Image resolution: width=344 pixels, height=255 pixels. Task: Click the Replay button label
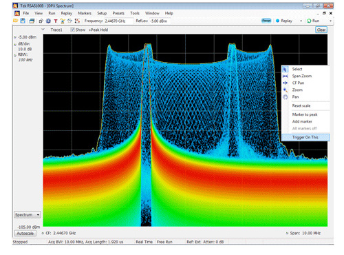pos(286,21)
